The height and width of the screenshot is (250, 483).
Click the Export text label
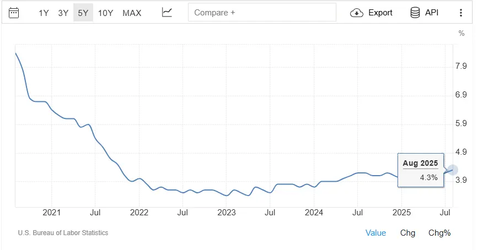[x=380, y=13]
